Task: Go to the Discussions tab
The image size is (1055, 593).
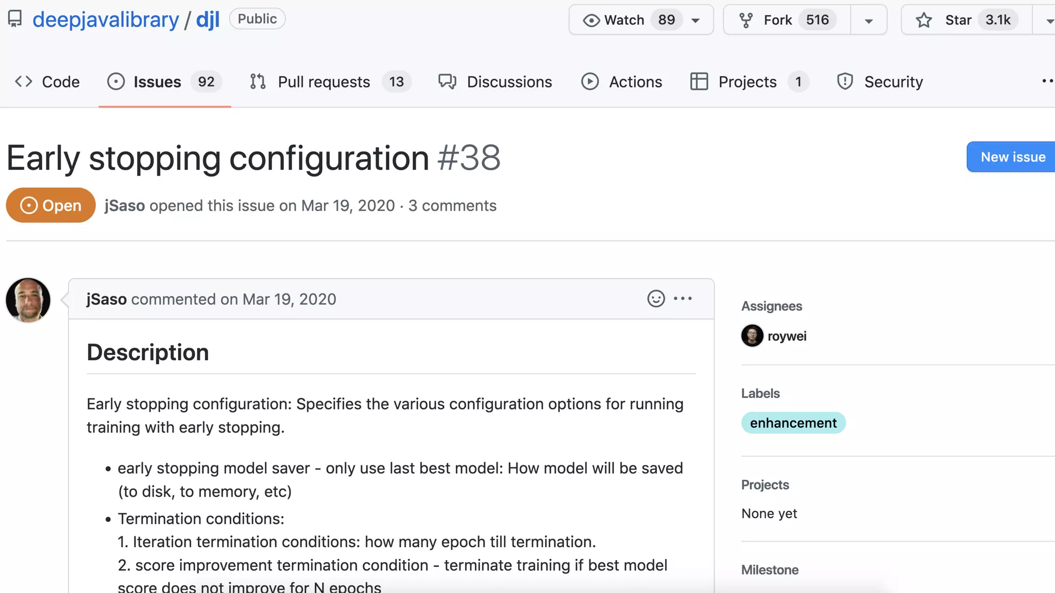Action: coord(495,82)
